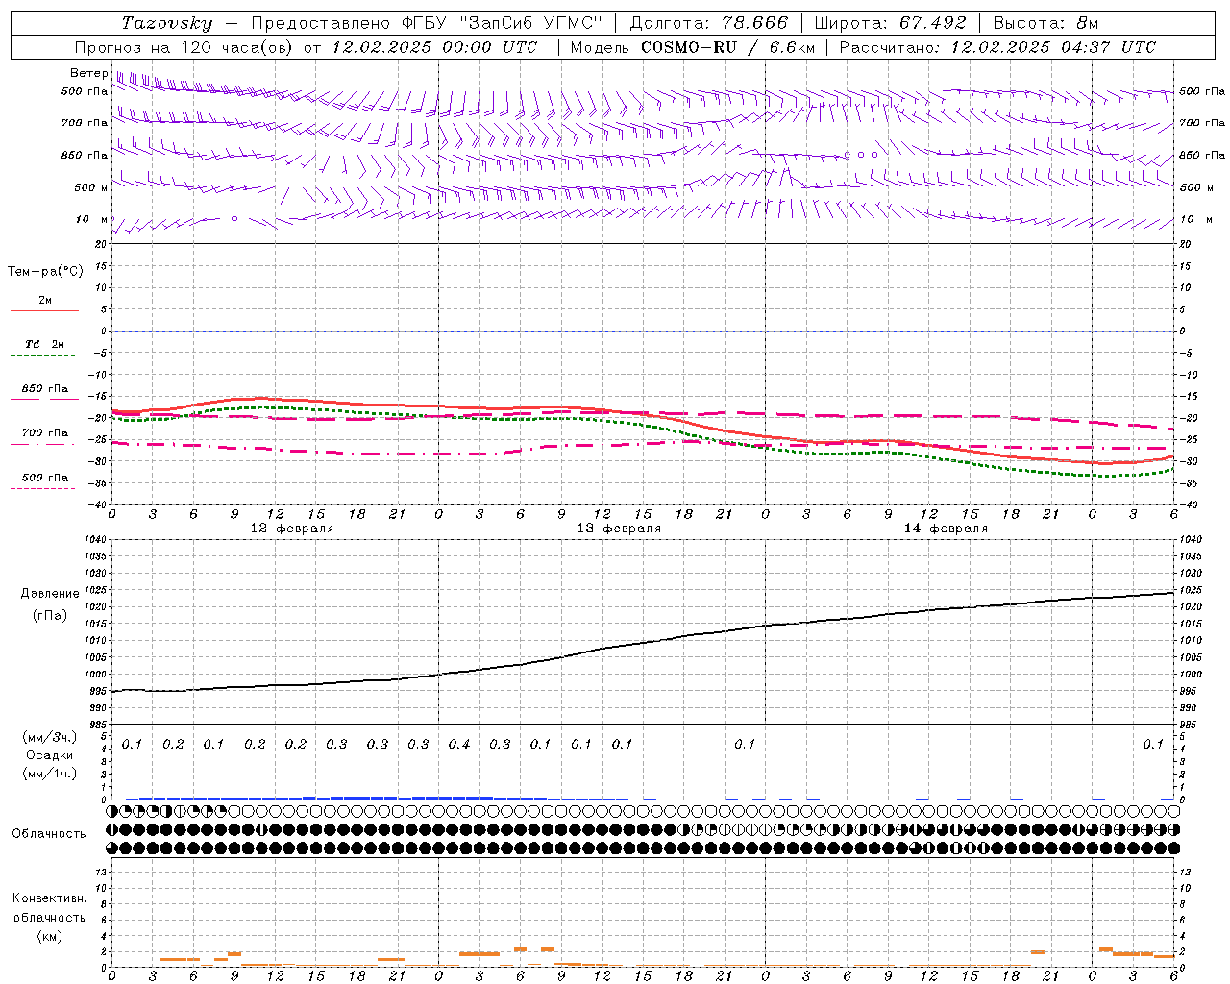Click the "(км)" unit label under convective cloudiness
This screenshot has width=1230, height=984.
tap(50, 936)
